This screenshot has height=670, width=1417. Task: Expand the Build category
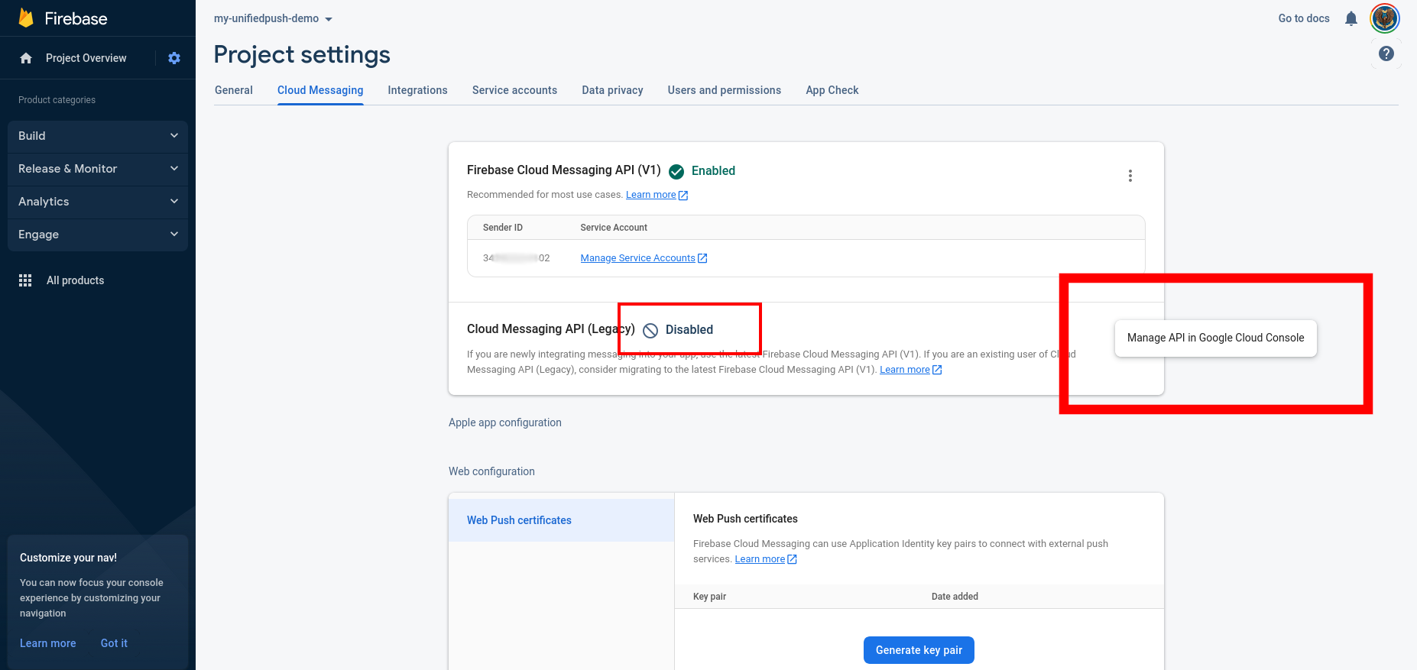[98, 136]
